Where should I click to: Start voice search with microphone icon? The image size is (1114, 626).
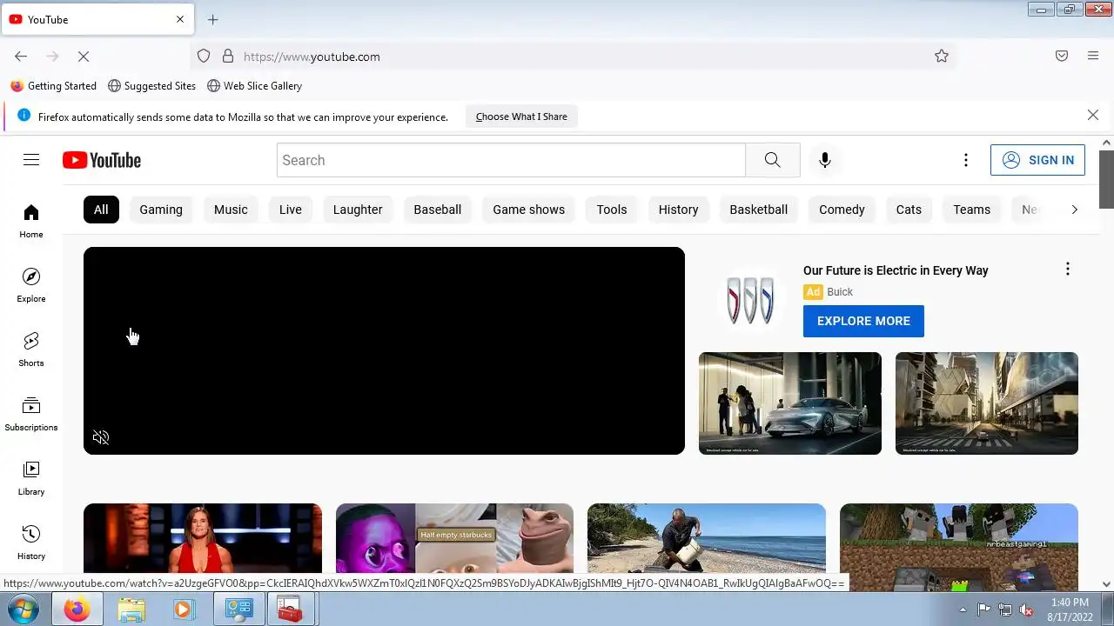[x=825, y=160]
